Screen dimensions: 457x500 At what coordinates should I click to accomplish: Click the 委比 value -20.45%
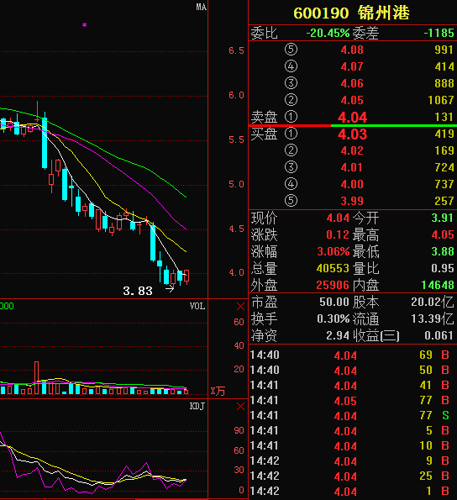[x=328, y=33]
